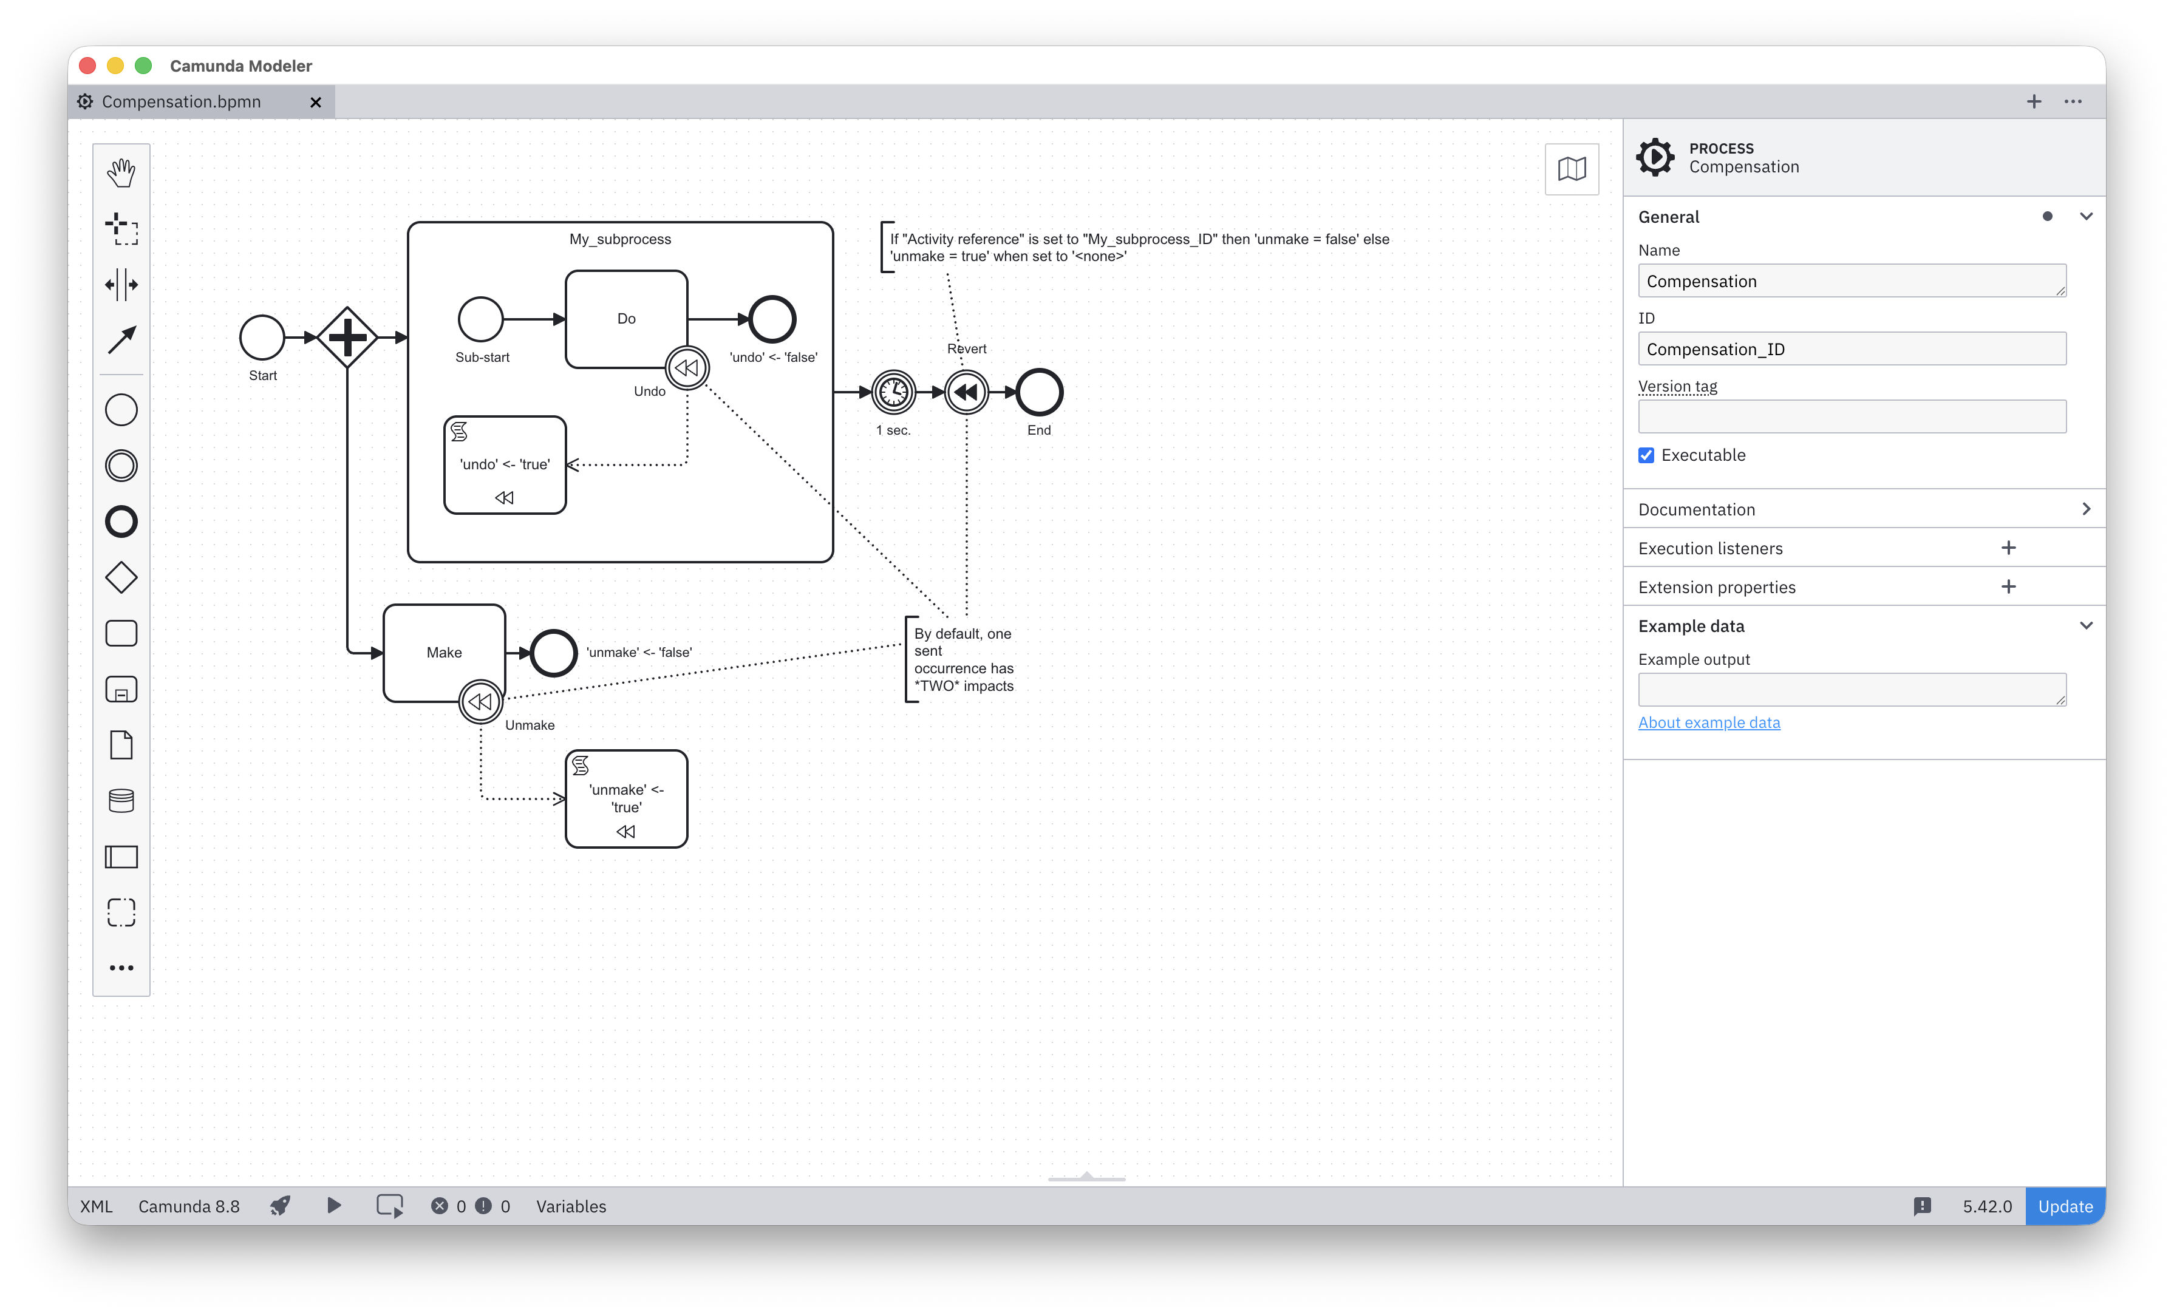Click start instance play icon
This screenshot has height=1315, width=2174.
point(333,1206)
